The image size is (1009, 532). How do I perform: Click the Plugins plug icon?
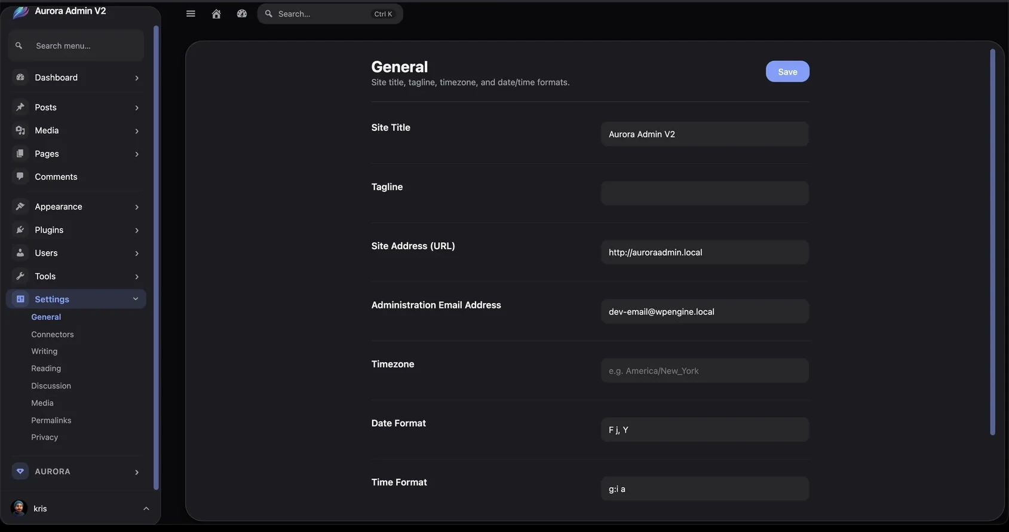tap(20, 230)
